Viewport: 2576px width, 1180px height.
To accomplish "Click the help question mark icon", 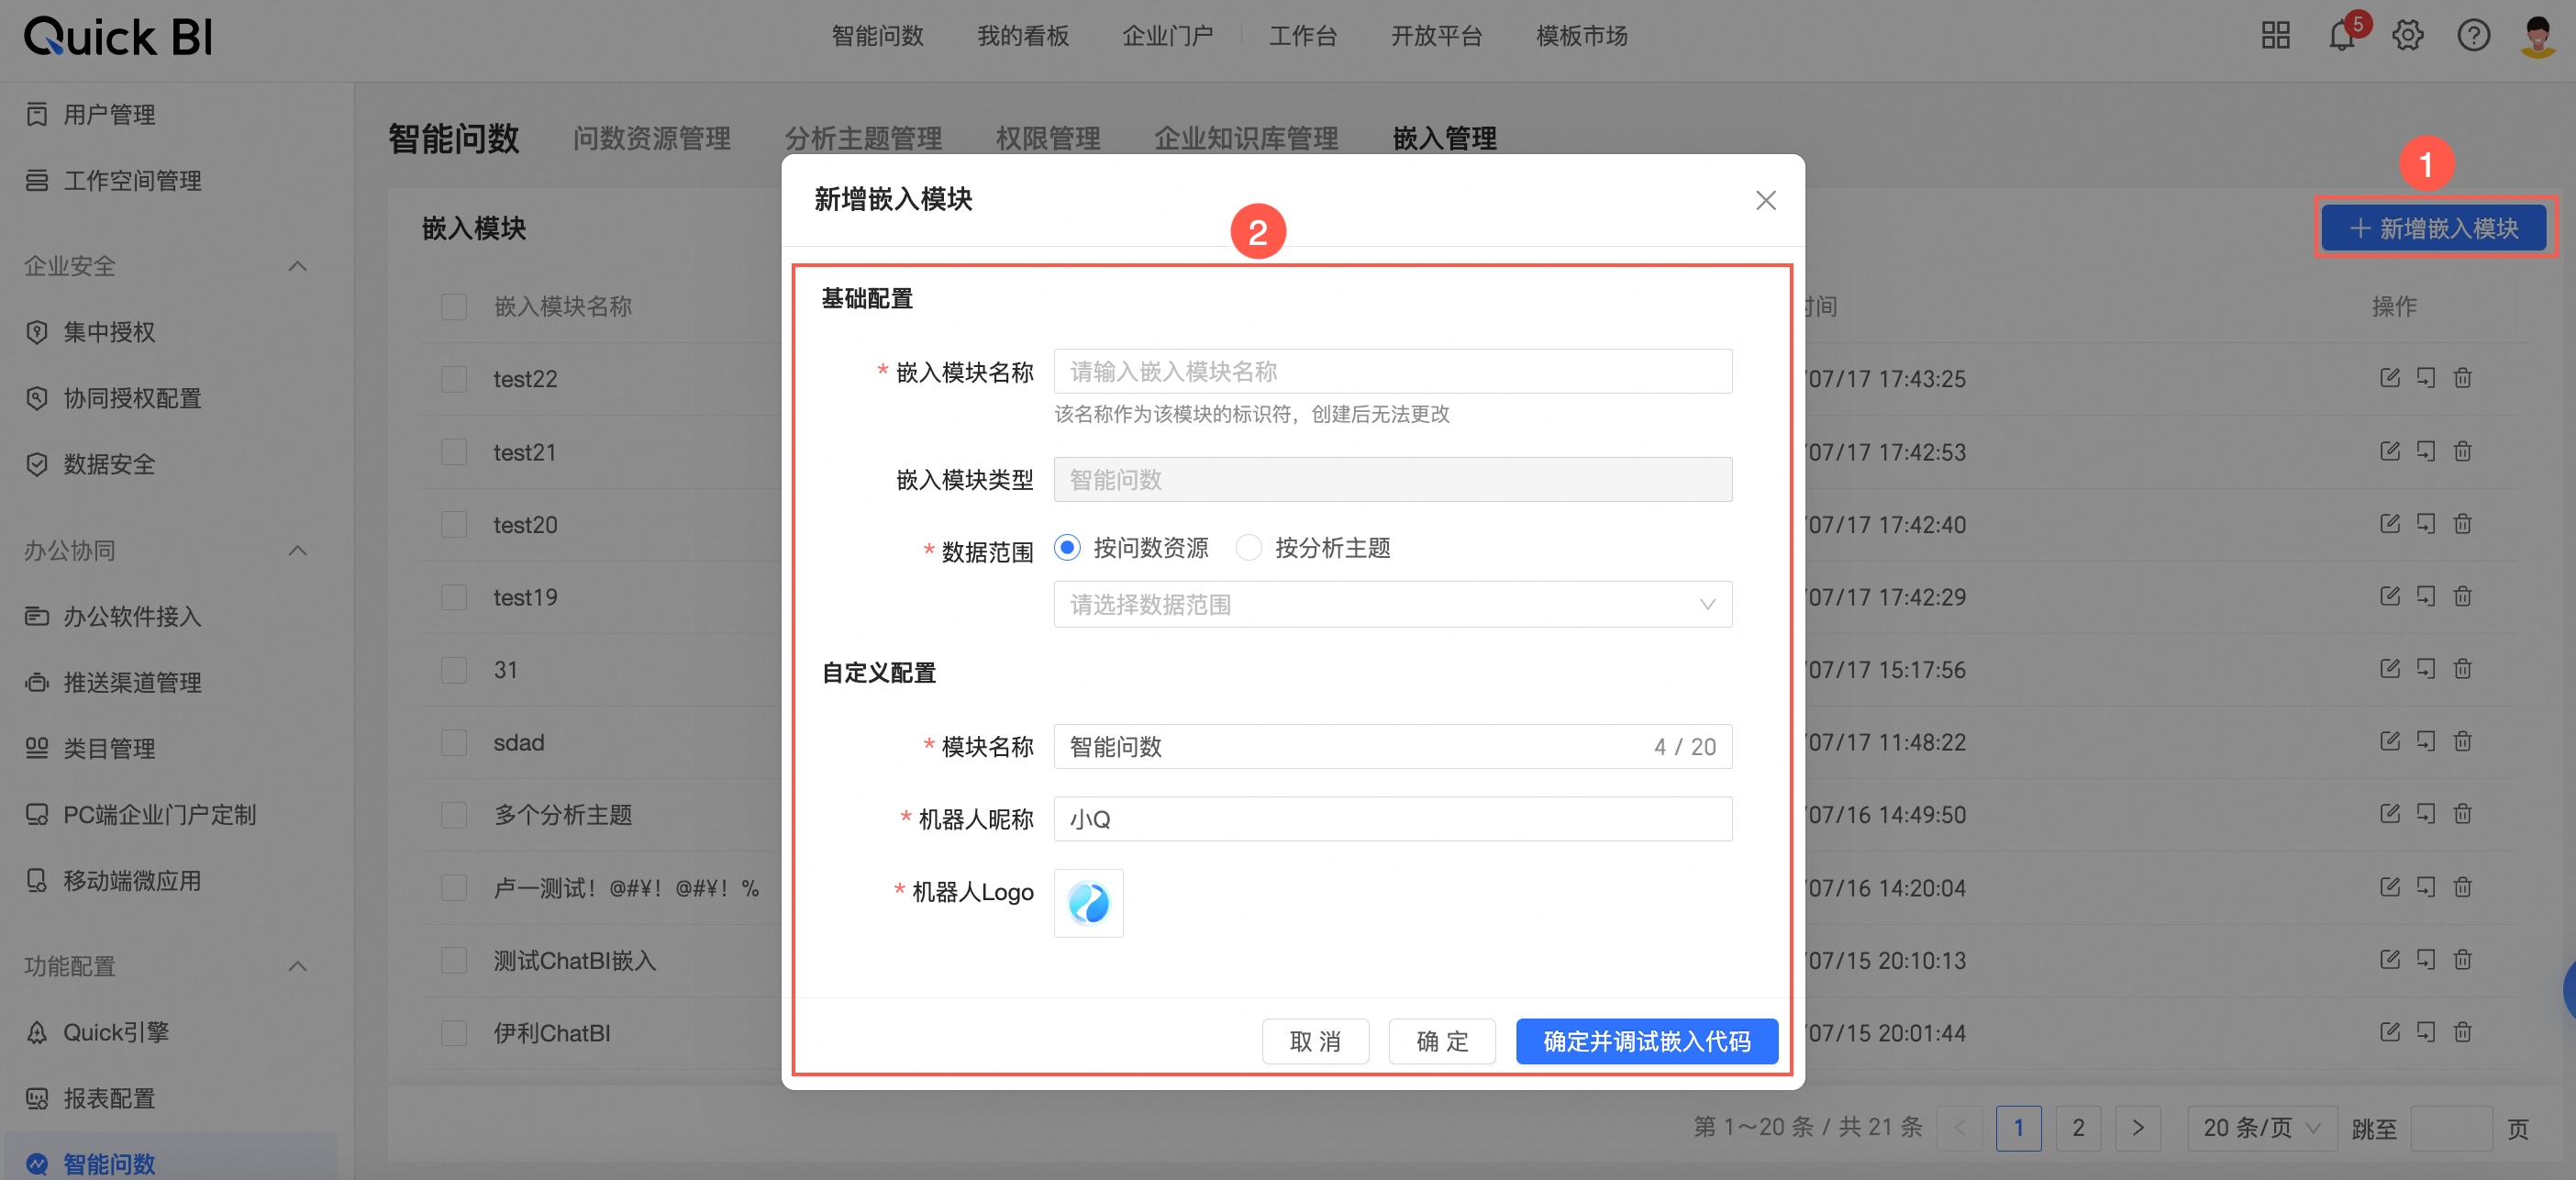I will pos(2474,36).
